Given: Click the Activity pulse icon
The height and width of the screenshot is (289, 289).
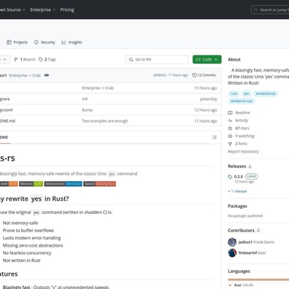Looking at the screenshot, I should pyautogui.click(x=230, y=120).
